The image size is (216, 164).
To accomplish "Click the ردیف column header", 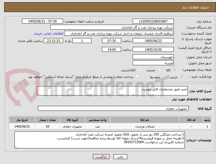I will click(207, 120).
